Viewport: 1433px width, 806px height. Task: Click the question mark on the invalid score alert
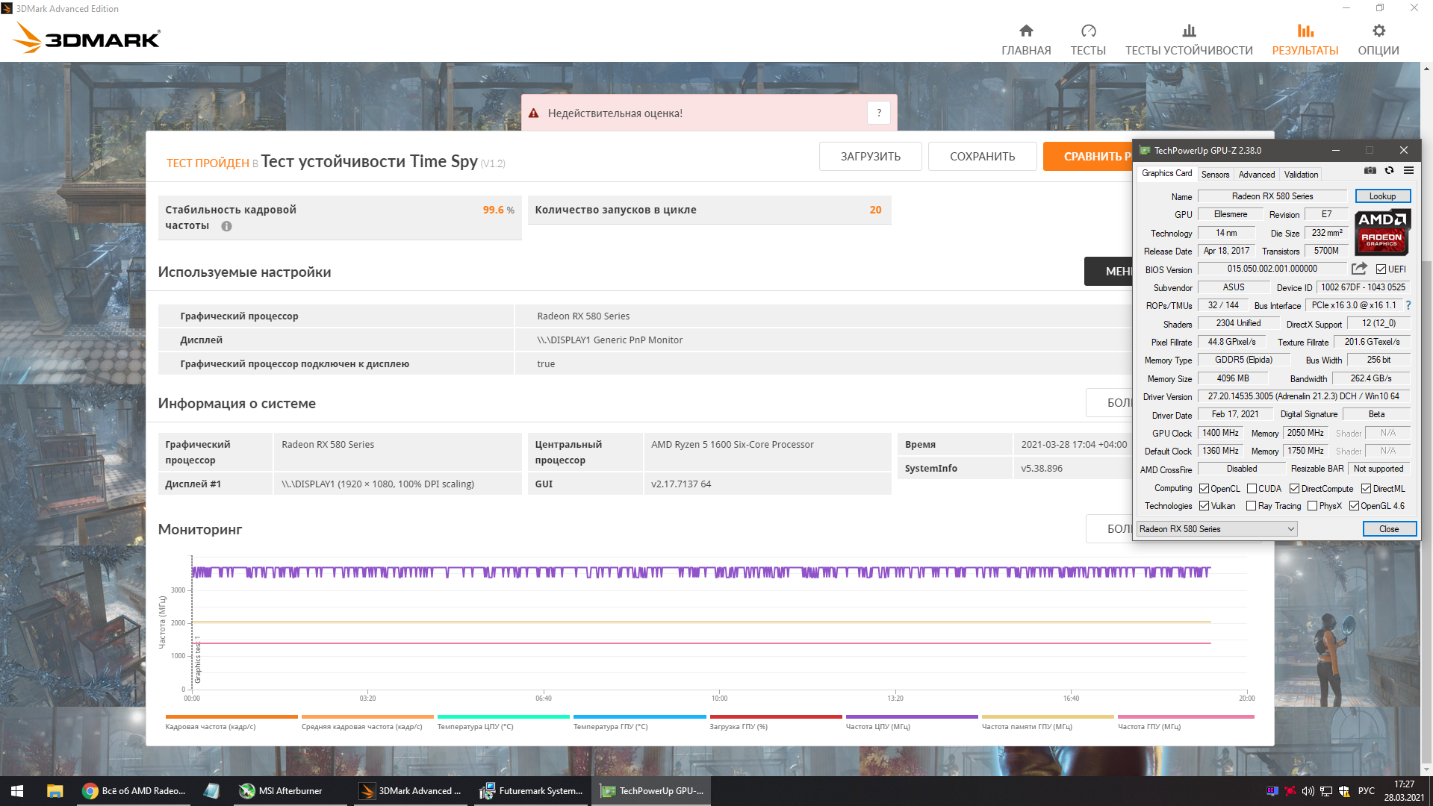(x=879, y=113)
